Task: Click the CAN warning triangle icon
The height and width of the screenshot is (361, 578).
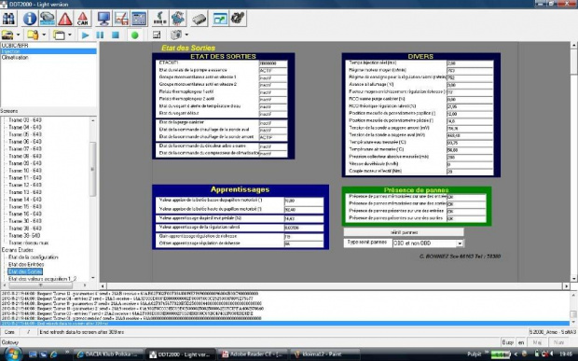Action: tap(83, 19)
